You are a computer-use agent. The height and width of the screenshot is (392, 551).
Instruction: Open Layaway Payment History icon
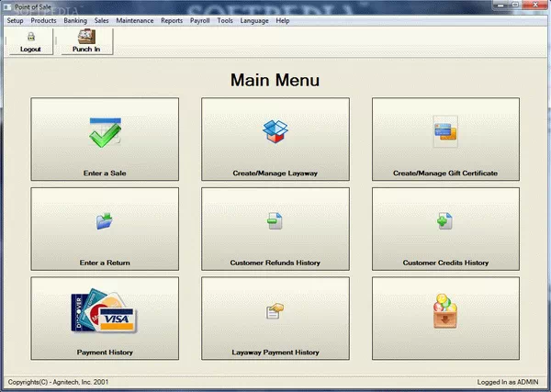pos(275,312)
